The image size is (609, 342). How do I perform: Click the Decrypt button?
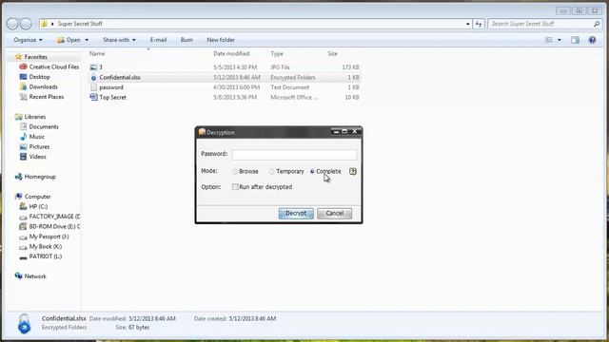pyautogui.click(x=296, y=213)
